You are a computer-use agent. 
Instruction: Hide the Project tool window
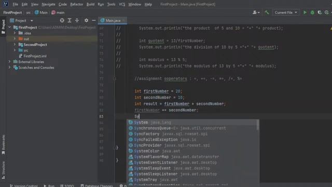pos(93,20)
